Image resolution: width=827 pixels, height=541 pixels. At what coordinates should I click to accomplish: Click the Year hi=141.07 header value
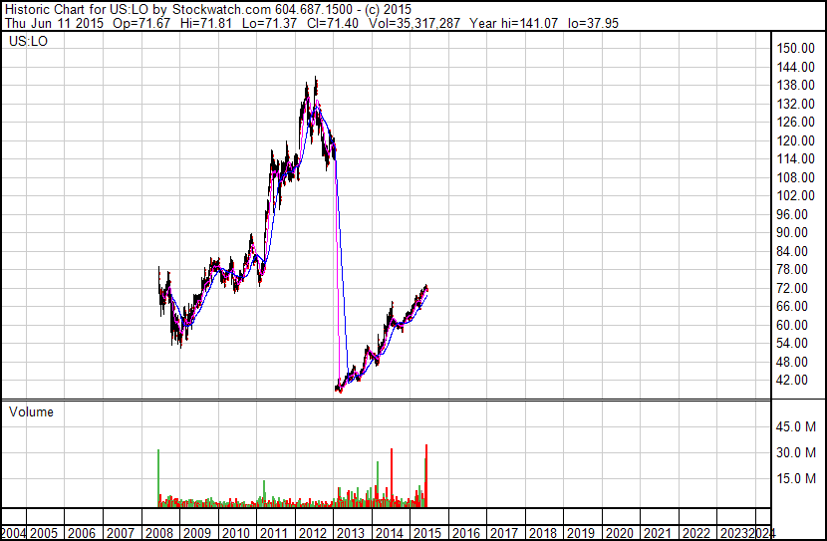tap(513, 23)
